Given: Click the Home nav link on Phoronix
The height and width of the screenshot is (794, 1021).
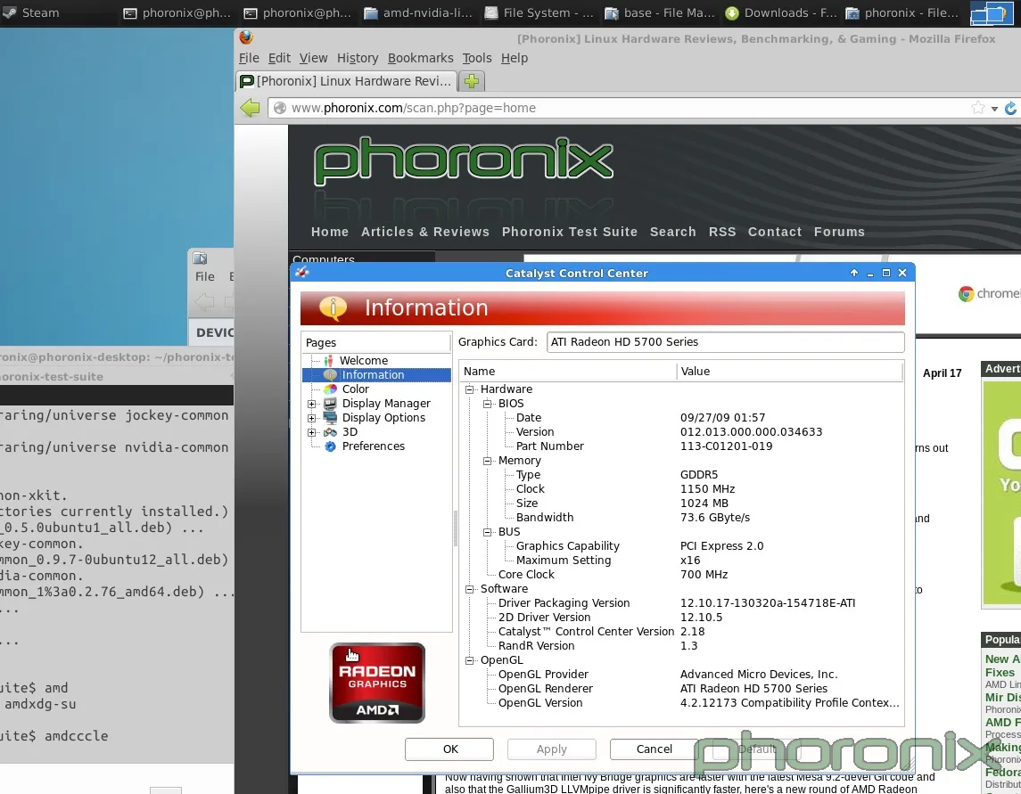Looking at the screenshot, I should pyautogui.click(x=329, y=232).
